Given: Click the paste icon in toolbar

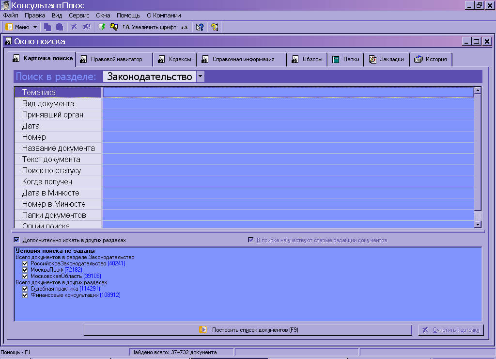Looking at the screenshot, I should (60, 27).
